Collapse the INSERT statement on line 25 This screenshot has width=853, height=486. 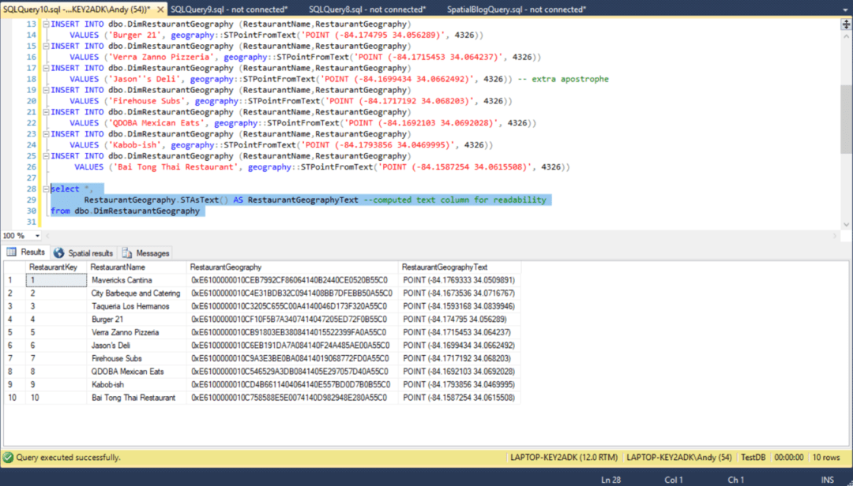click(x=47, y=156)
